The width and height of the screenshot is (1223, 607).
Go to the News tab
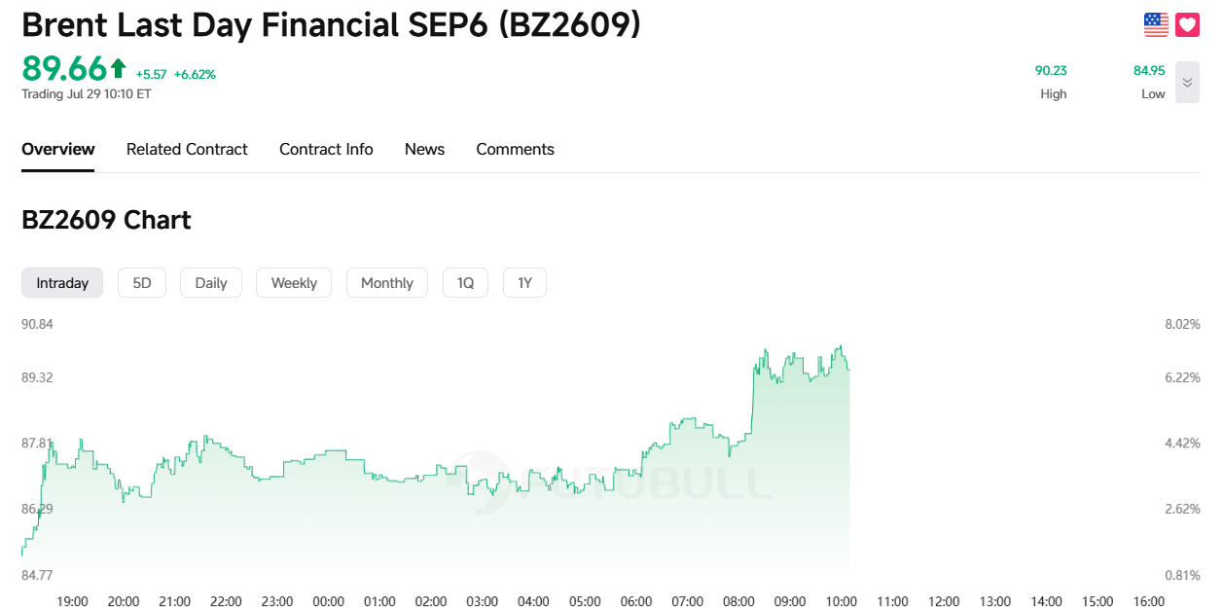[424, 149]
